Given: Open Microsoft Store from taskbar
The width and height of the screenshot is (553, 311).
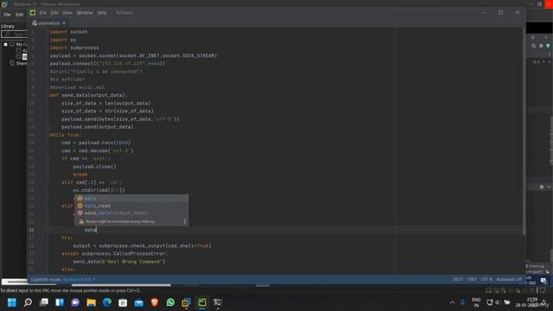Looking at the screenshot, I should 123,302.
